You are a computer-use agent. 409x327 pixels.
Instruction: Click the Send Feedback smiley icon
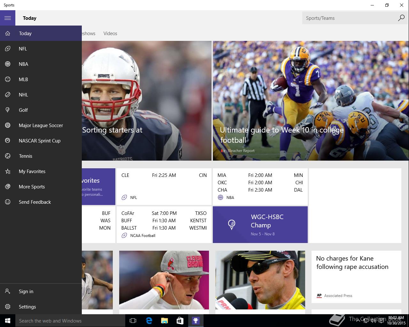tap(8, 202)
